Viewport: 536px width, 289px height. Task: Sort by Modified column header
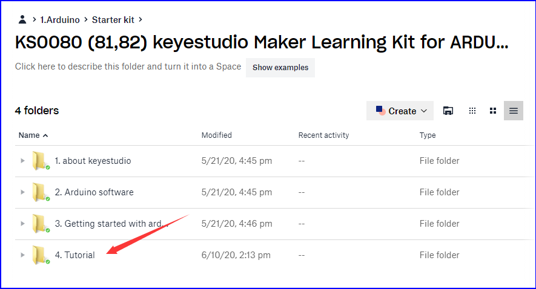point(216,135)
